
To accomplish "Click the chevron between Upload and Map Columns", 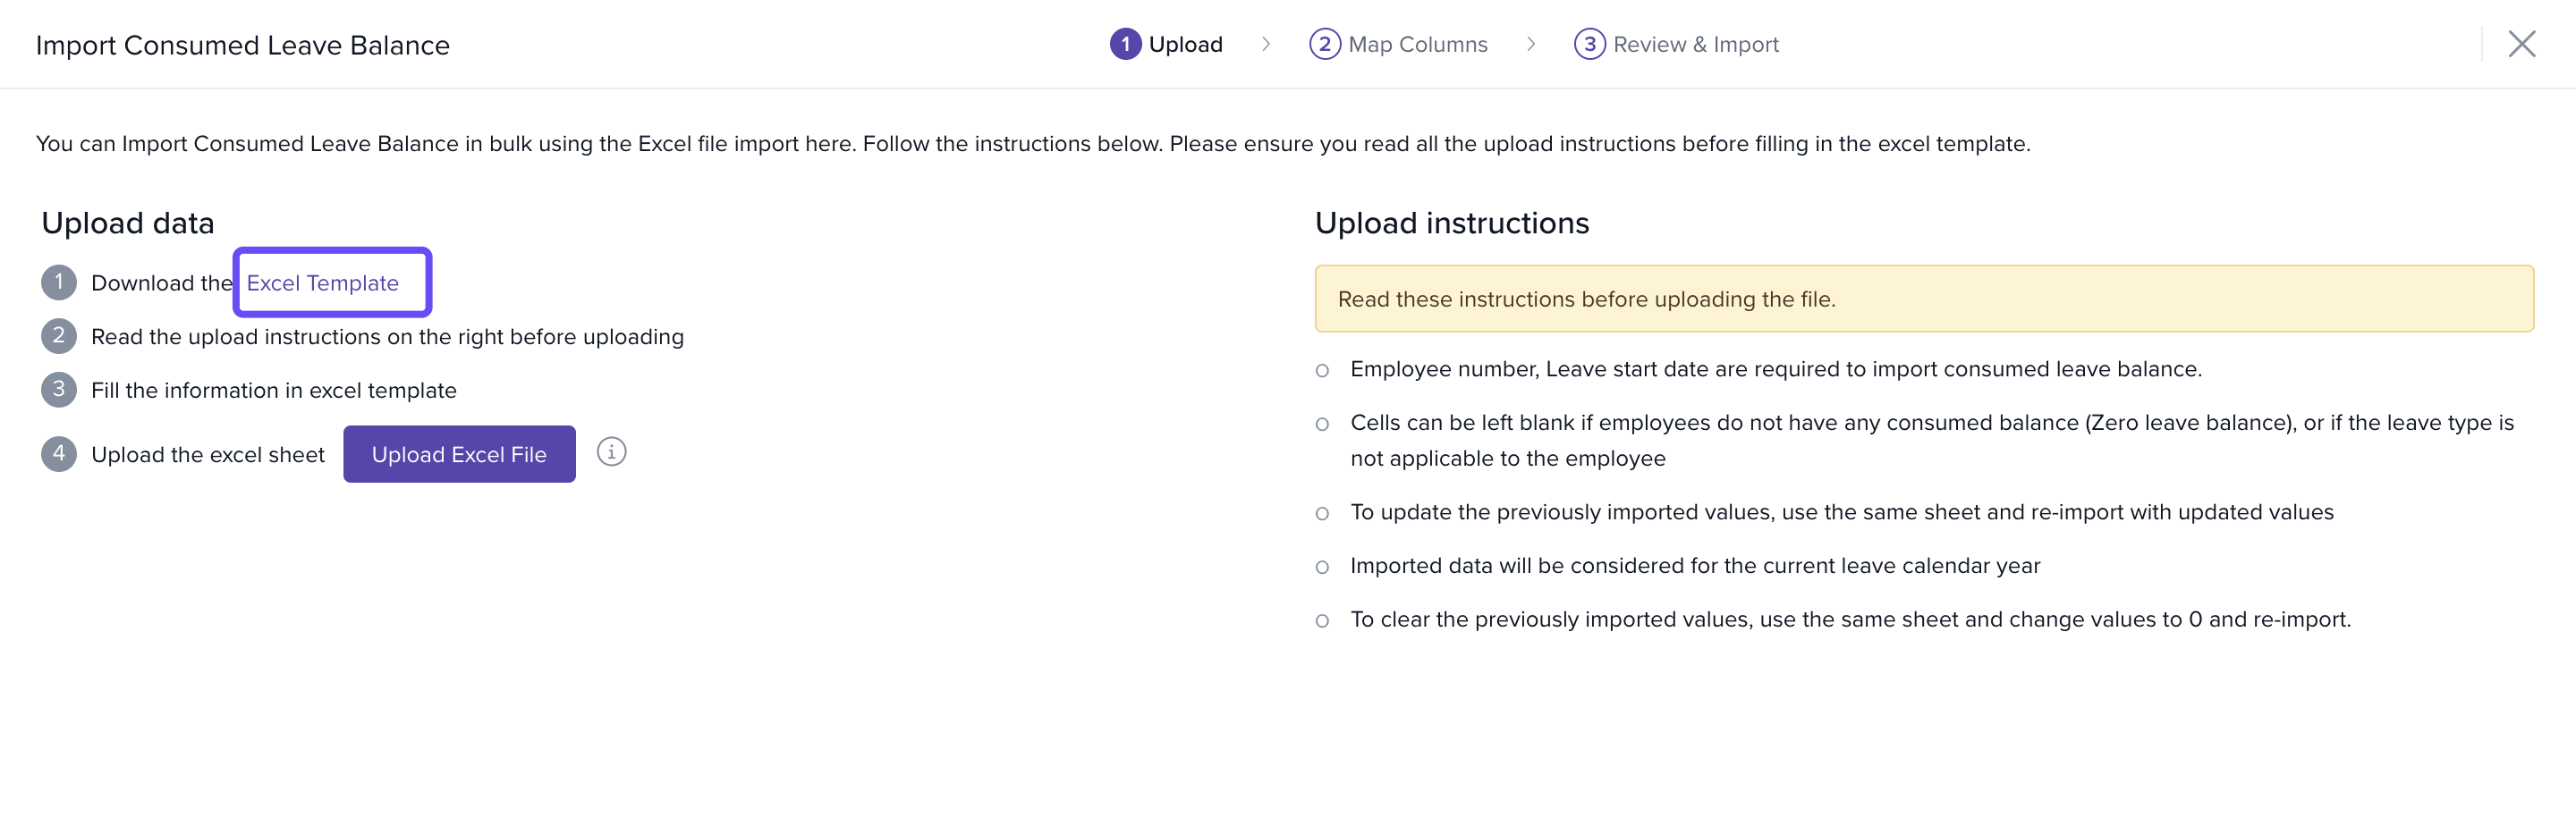I will point(1266,44).
